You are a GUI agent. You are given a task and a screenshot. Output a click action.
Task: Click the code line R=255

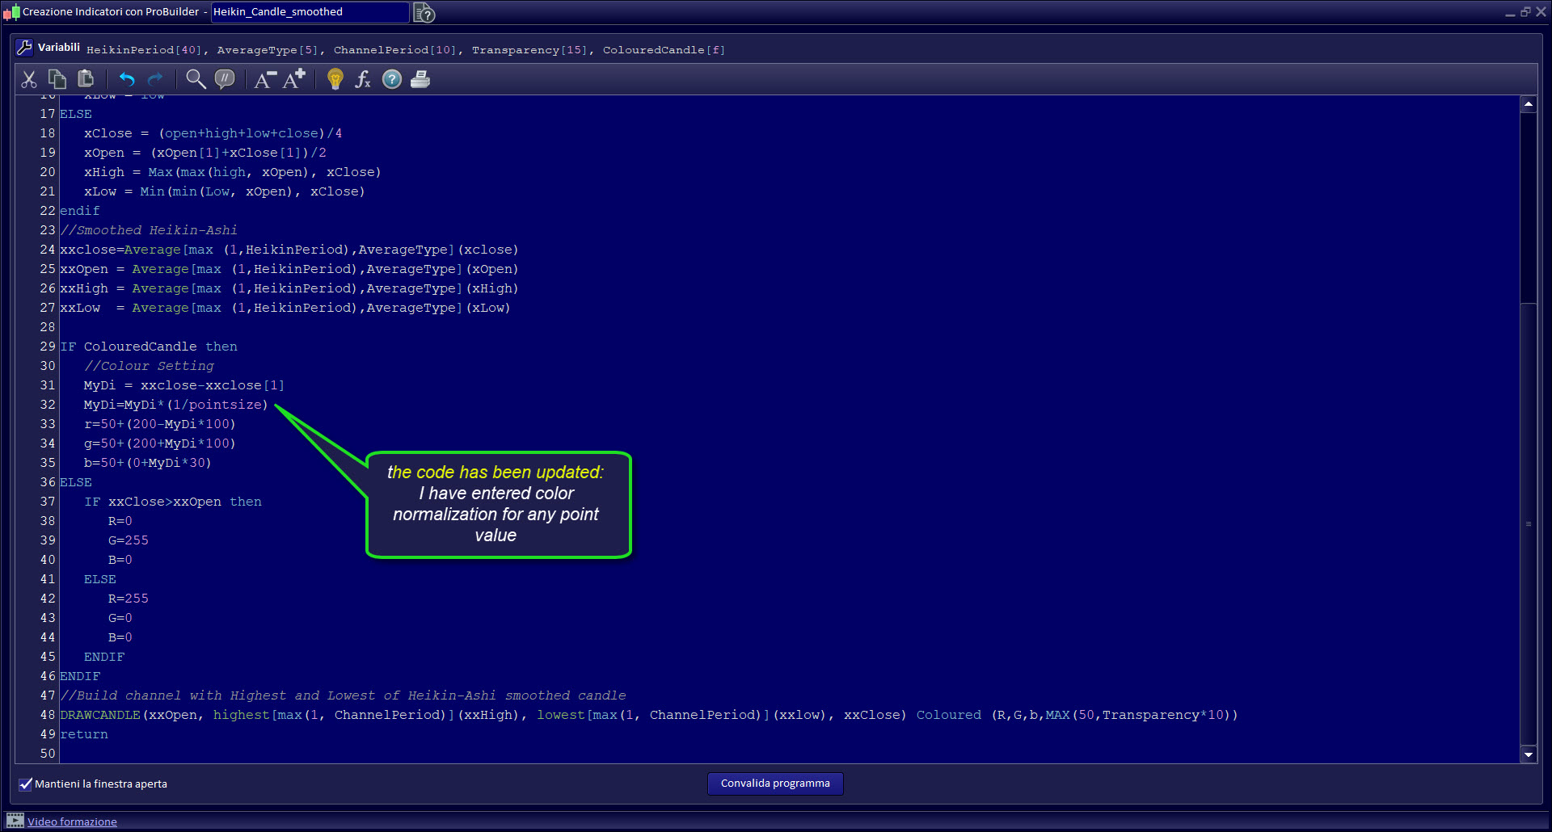[129, 599]
